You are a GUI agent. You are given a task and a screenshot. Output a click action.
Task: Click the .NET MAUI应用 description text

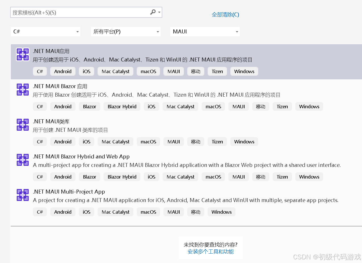pos(142,60)
